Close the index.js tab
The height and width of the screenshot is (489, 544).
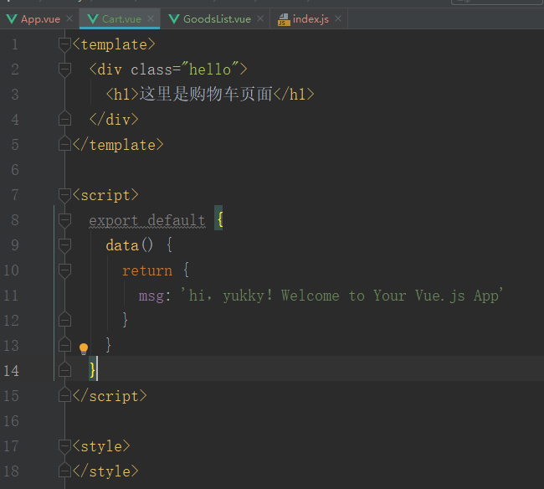pyautogui.click(x=338, y=18)
